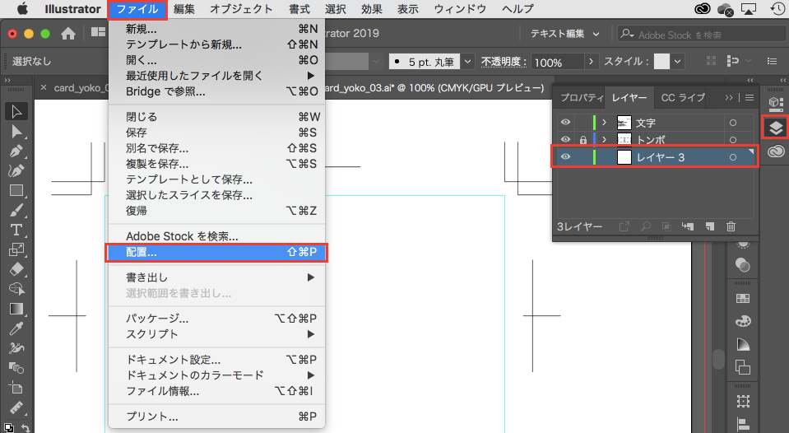Select the Rectangle tool
The height and width of the screenshot is (433, 789).
pyautogui.click(x=16, y=190)
